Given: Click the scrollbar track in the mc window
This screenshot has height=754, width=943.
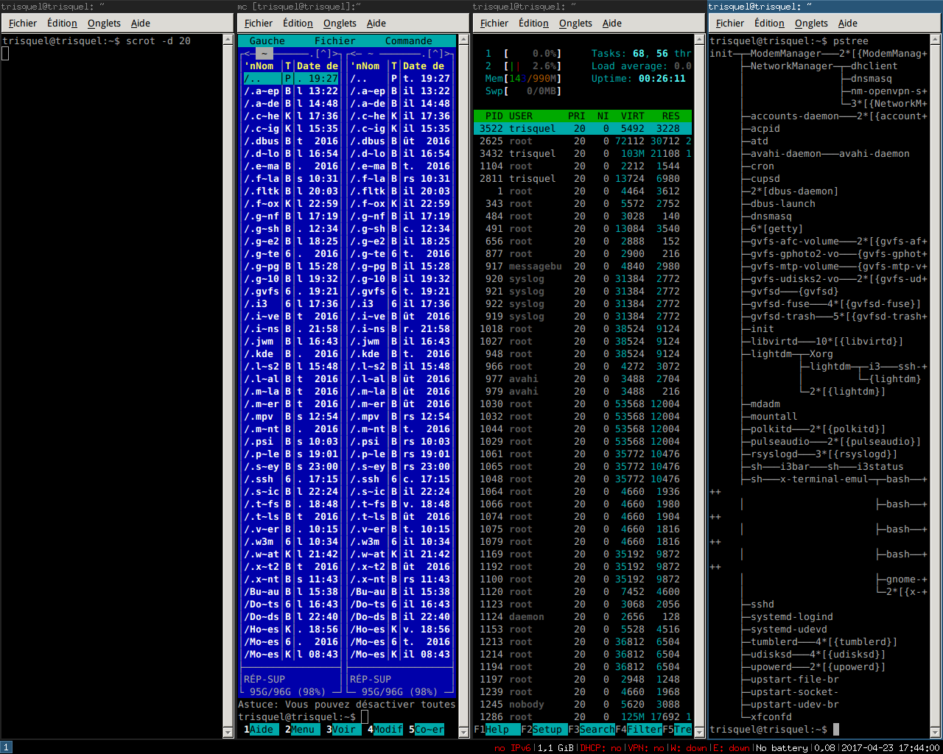Looking at the screenshot, I should click(464, 385).
